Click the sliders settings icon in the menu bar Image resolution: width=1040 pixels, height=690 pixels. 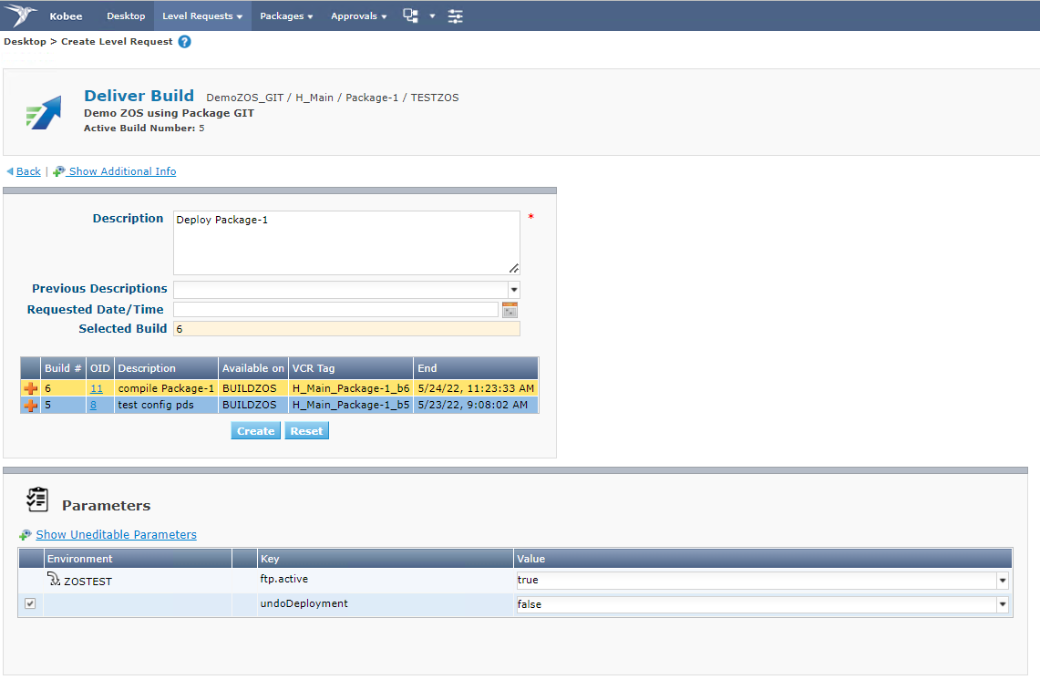pos(455,15)
